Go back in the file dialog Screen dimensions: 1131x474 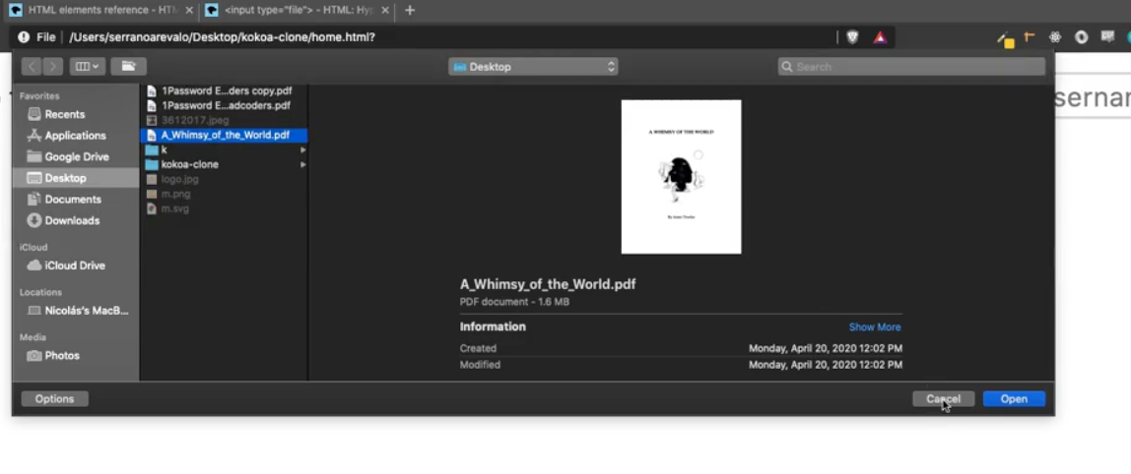pyautogui.click(x=31, y=66)
